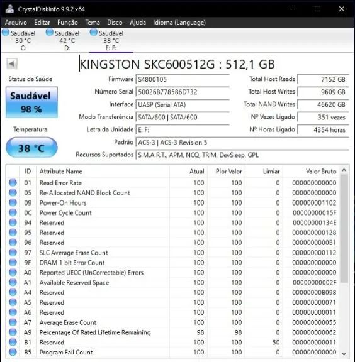Click status icon of Available Reserved Space
Viewport: 355px width, 362px height.
[13, 282]
